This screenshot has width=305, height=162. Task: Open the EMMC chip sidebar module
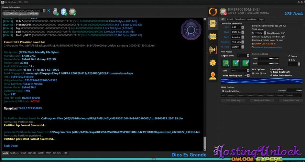pyautogui.click(x=213, y=37)
